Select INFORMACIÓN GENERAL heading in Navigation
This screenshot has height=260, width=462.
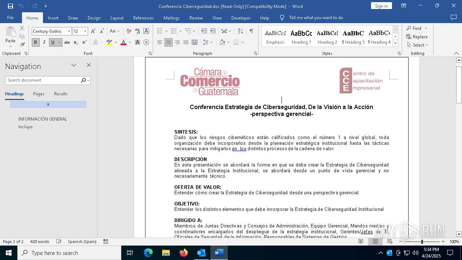click(x=43, y=119)
